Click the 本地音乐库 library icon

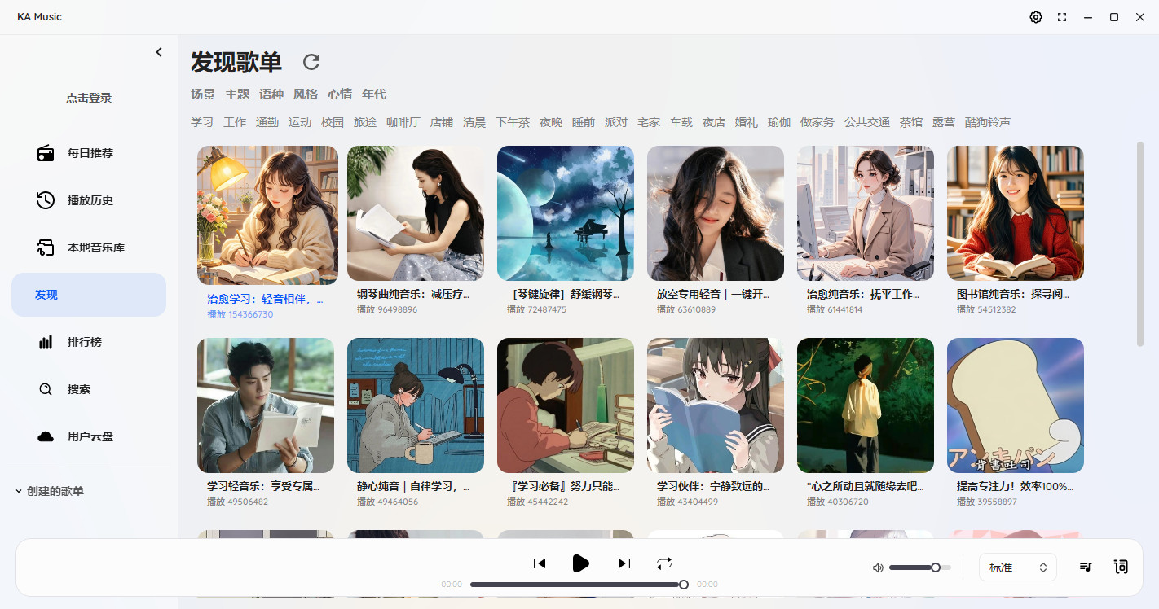coord(46,248)
